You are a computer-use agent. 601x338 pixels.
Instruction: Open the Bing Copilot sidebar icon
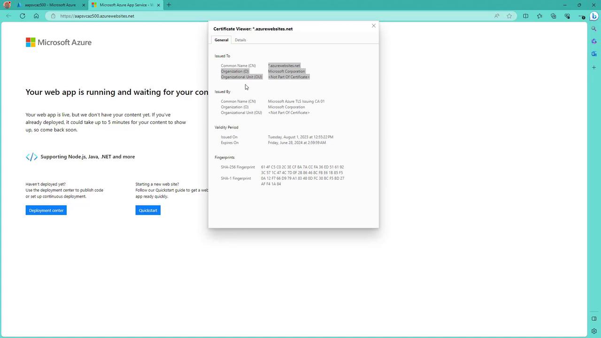[594, 16]
